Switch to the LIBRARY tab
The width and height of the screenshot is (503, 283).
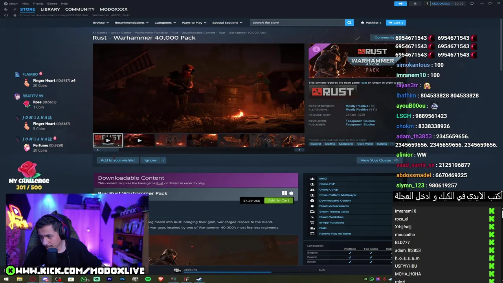point(50,9)
